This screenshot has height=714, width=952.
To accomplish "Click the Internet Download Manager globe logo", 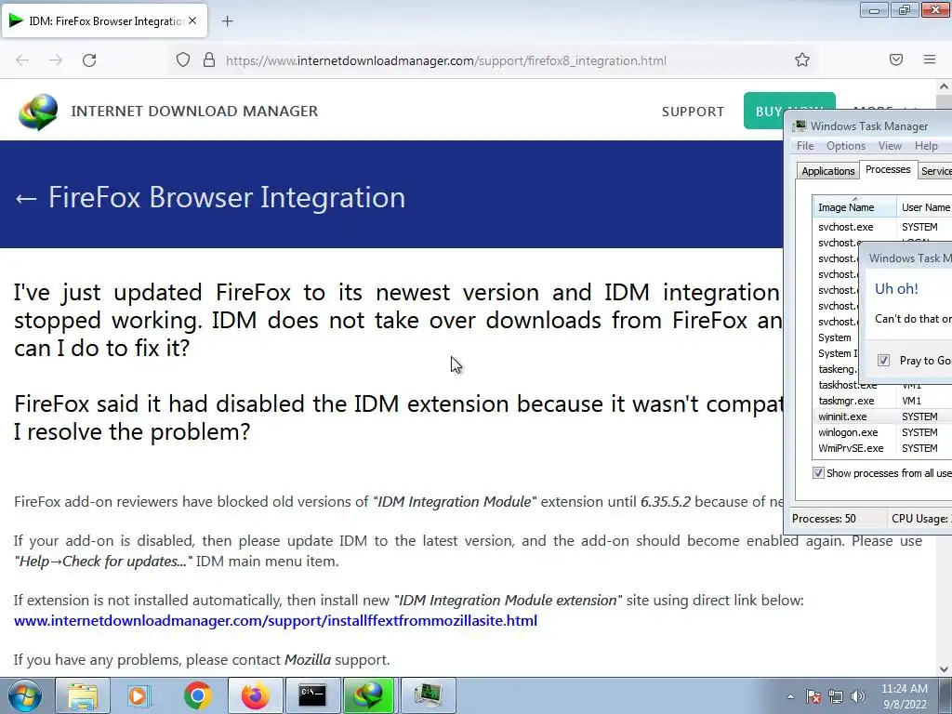I will (x=38, y=112).
